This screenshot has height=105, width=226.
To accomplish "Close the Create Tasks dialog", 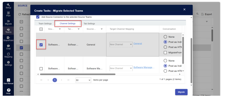I will [x=184, y=9].
